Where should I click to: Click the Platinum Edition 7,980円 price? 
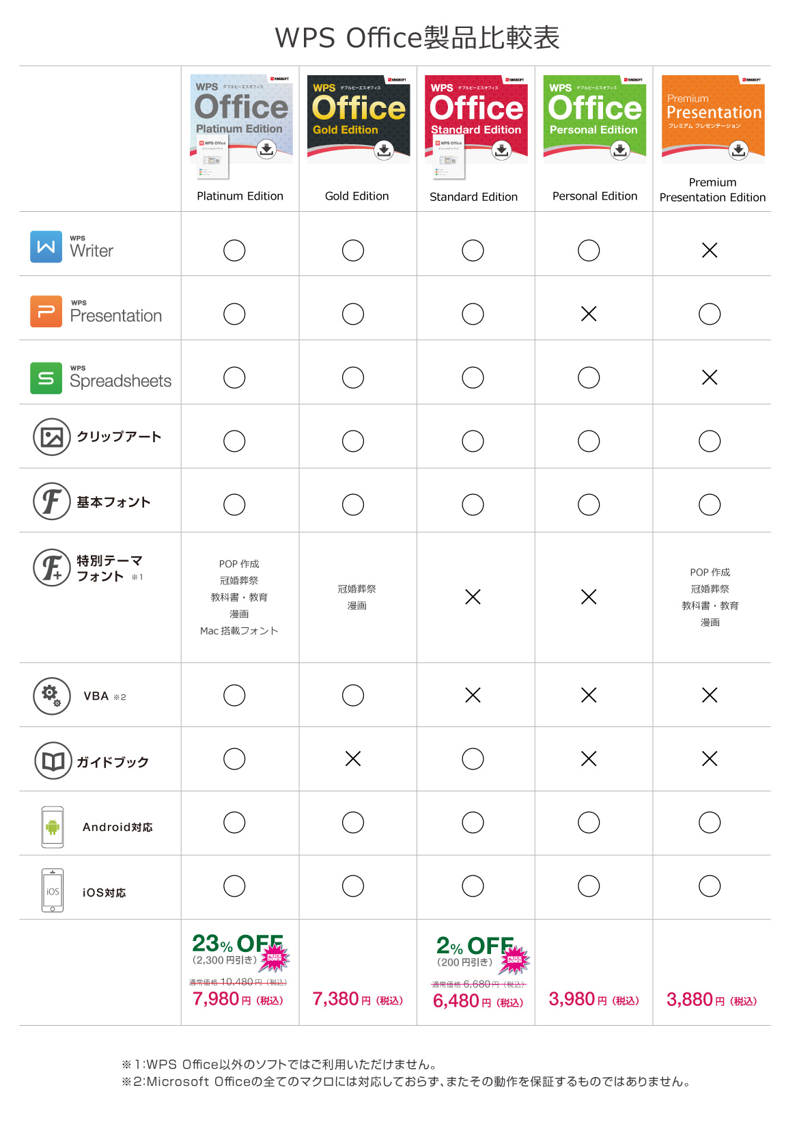point(238,999)
